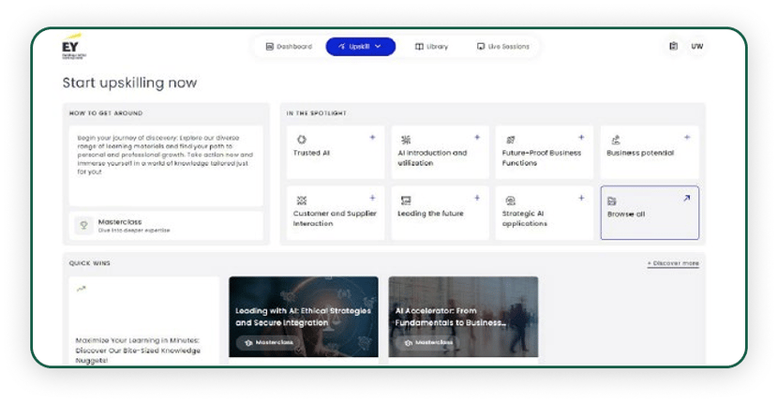
Task: Click the Trusted AI topic icon
Action: click(301, 140)
